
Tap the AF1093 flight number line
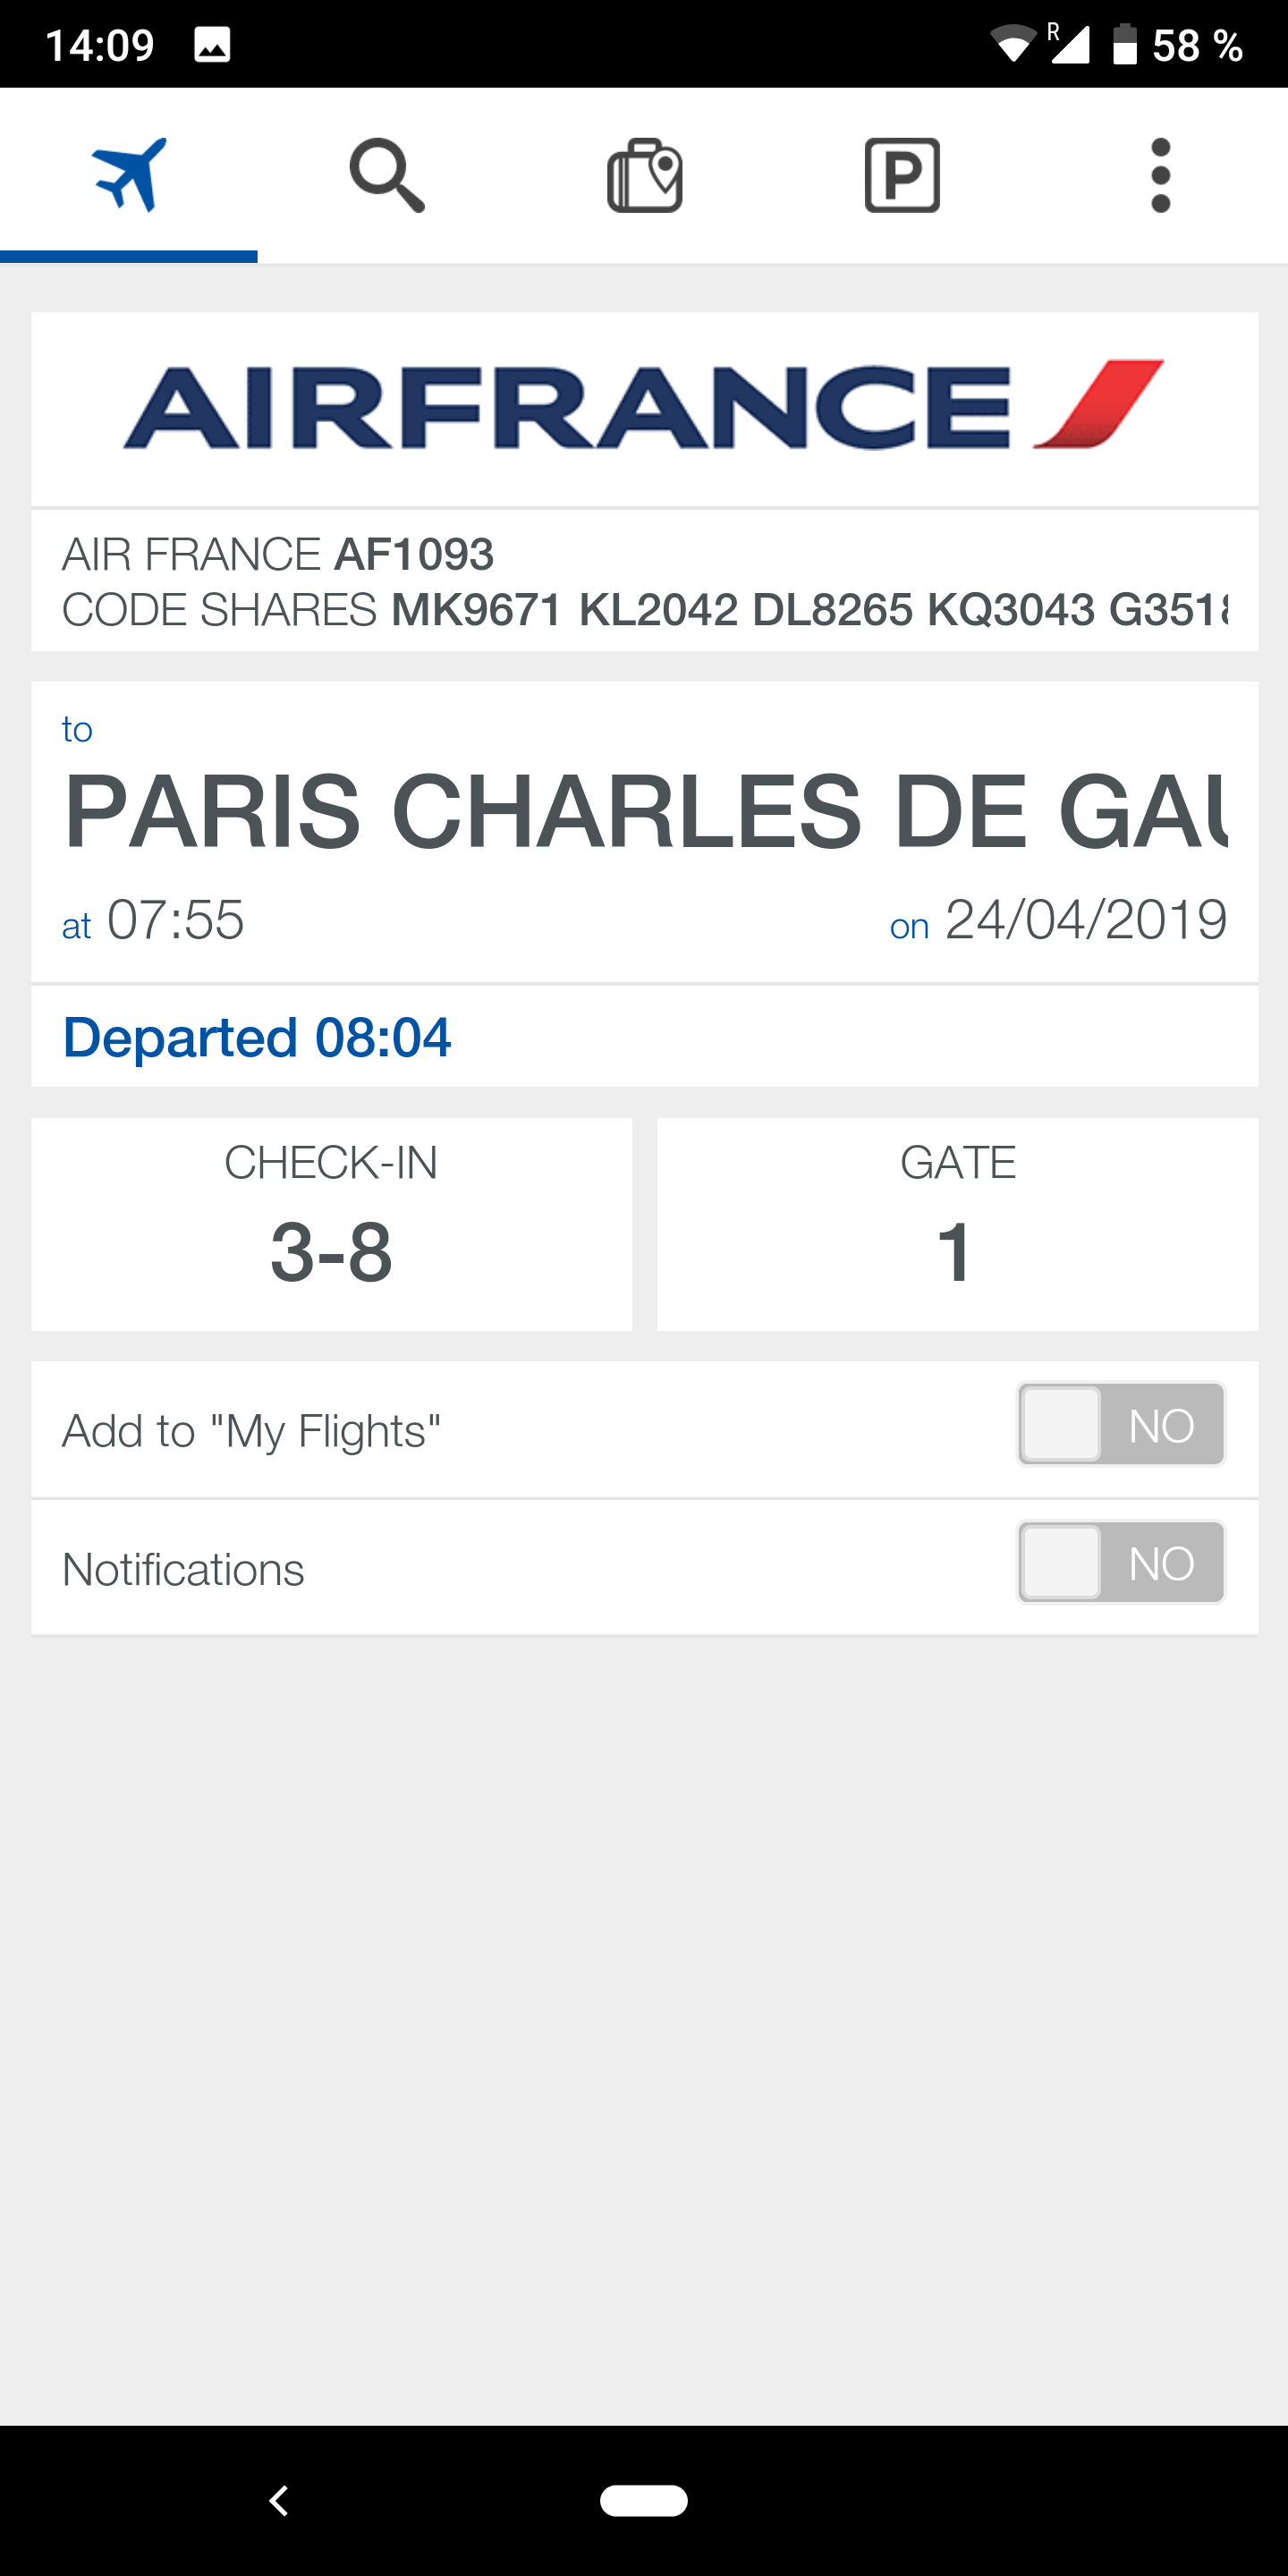coord(278,554)
